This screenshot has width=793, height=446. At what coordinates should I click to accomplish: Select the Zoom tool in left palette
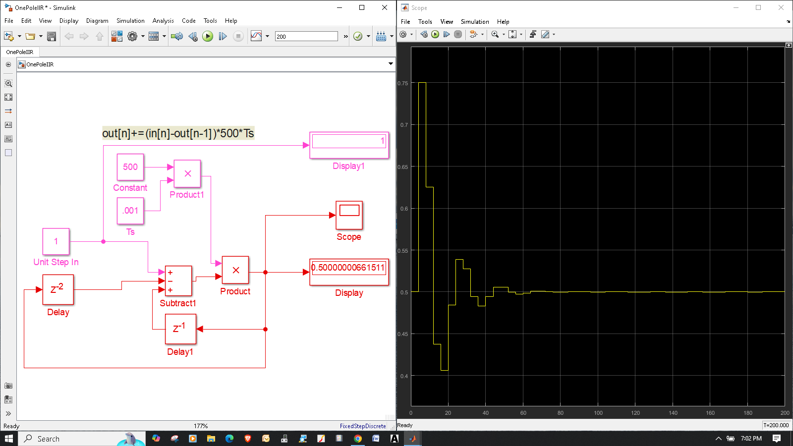[8, 83]
